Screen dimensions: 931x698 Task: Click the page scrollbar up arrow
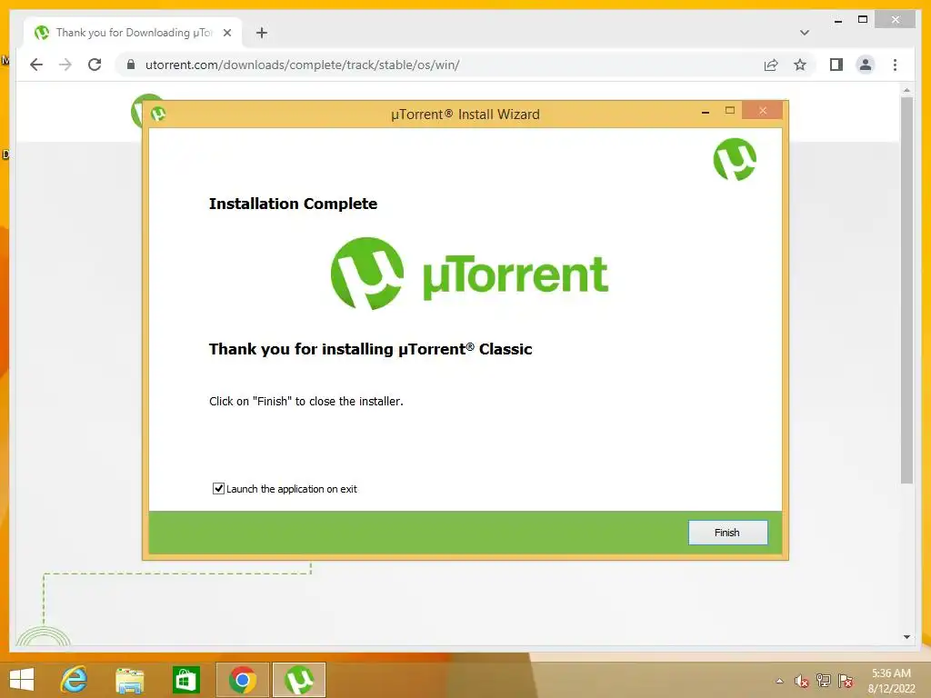[906, 90]
